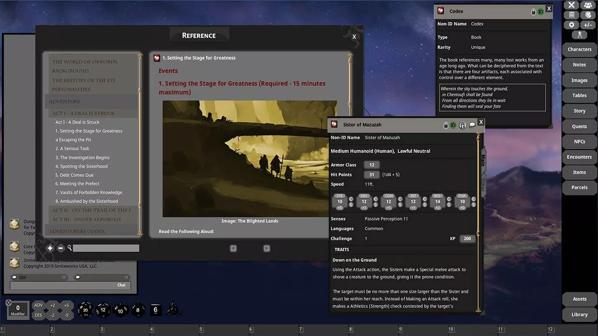The image size is (598, 336).
Task: Open the Combat Tracker crossed-swords icon
Action: coord(571,5)
